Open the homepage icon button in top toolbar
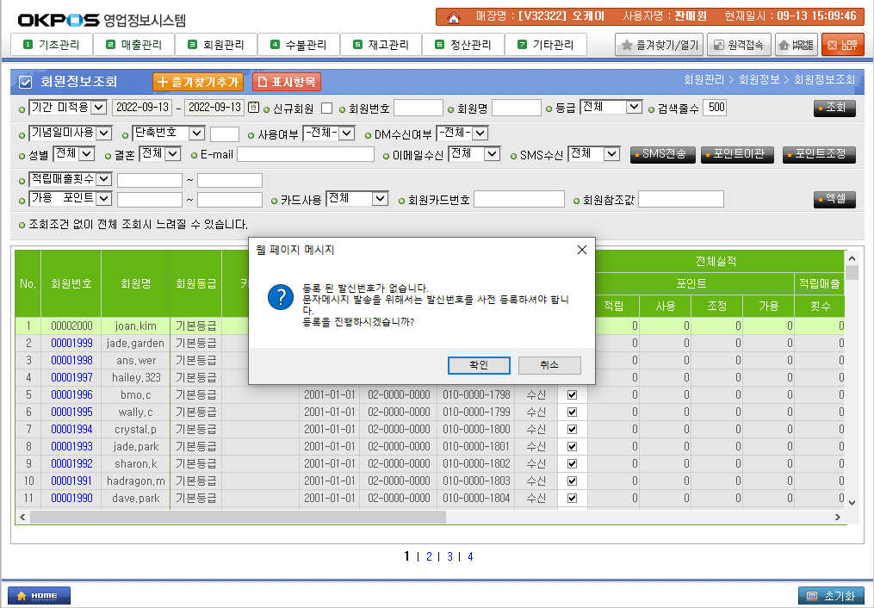The image size is (874, 608). (797, 45)
